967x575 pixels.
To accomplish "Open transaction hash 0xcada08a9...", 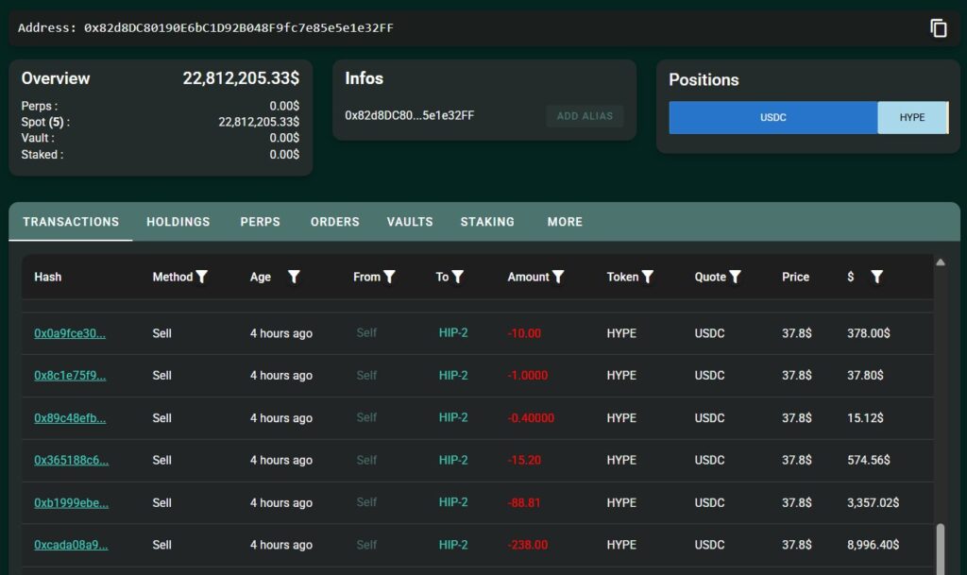I will tap(71, 545).
